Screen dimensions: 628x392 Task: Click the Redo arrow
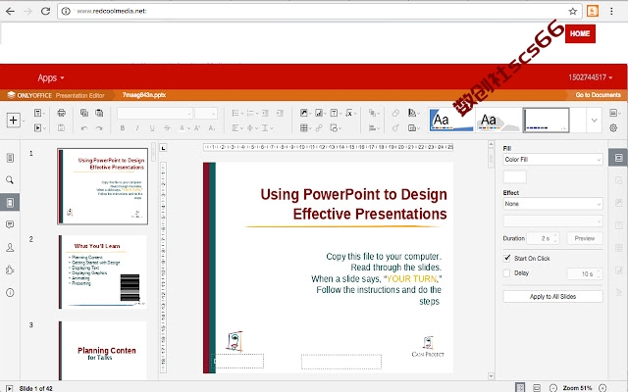click(99, 128)
